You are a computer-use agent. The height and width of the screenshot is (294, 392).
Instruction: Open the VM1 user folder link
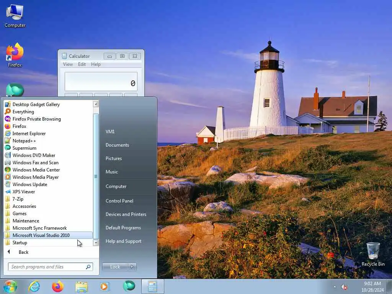(110, 132)
